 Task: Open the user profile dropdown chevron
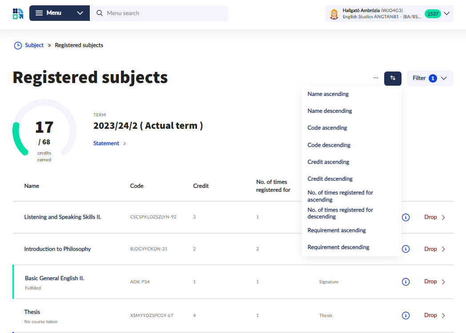coord(447,14)
